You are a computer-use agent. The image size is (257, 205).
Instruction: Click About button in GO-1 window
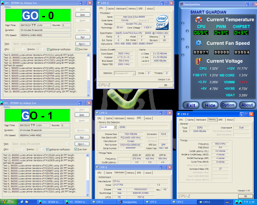(82, 144)
